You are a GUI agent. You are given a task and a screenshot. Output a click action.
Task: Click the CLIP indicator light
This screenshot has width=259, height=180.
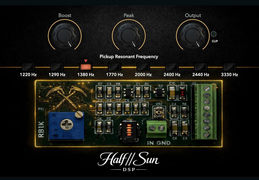pos(213,34)
